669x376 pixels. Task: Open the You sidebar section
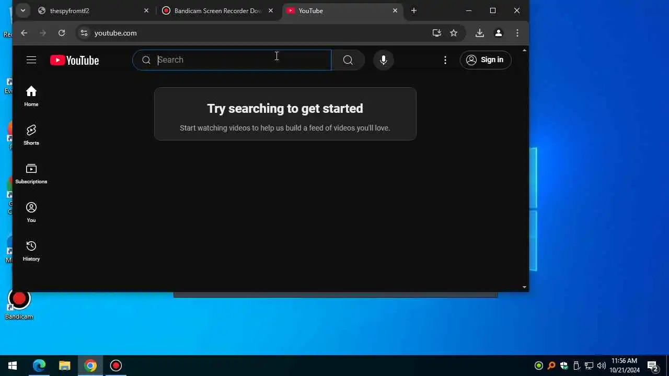(x=31, y=212)
